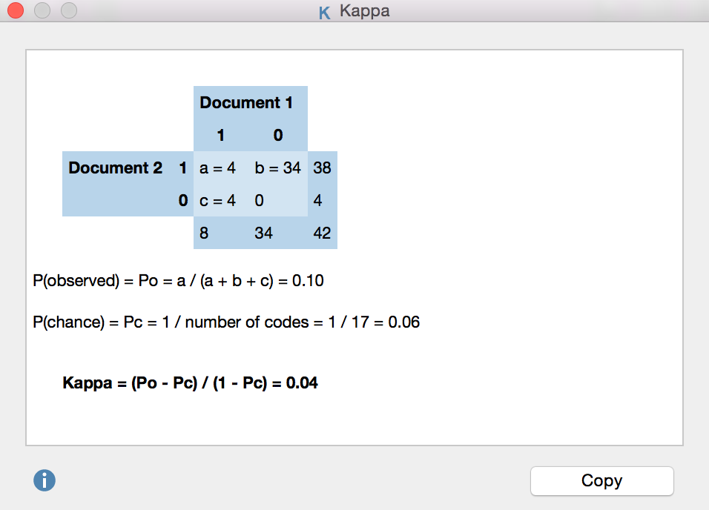Click the column header 0 under Document 1
The image size is (709, 510).
(x=277, y=136)
